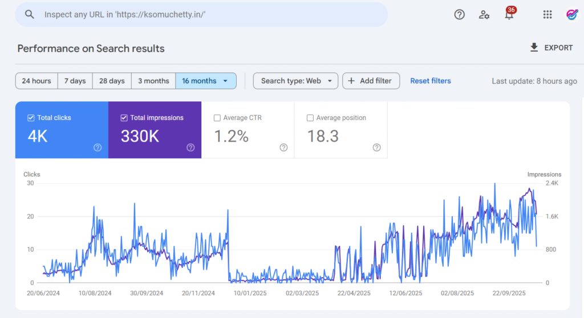This screenshot has width=584, height=318.
Task: Click the search magnifier icon
Action: coord(30,15)
